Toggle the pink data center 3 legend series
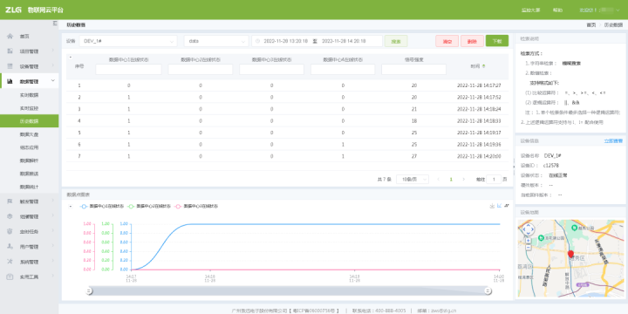This screenshot has height=314, width=628. point(196,207)
